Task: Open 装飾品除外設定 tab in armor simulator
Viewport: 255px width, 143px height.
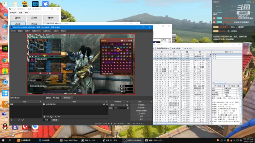Action: (163, 48)
